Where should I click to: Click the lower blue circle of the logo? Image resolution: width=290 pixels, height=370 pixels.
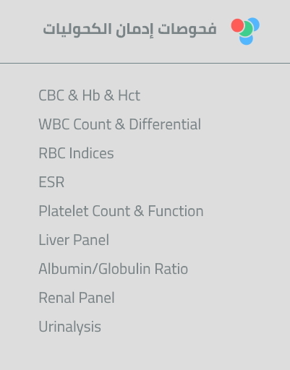point(247,40)
